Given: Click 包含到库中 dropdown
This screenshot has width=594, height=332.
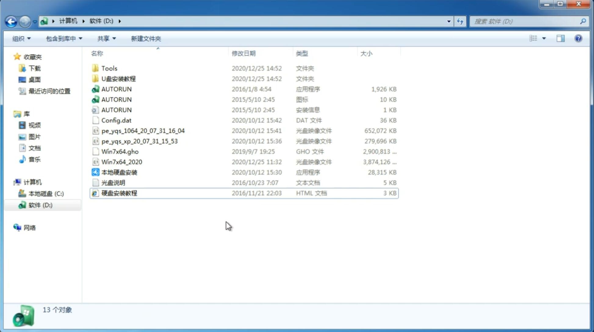Looking at the screenshot, I should pos(63,38).
